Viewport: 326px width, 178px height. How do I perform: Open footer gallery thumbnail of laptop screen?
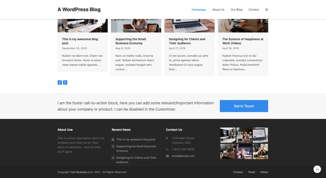tap(260, 135)
